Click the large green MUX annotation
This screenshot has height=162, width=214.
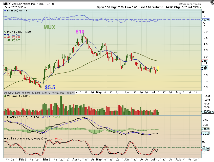pyautogui.click(x=49, y=27)
